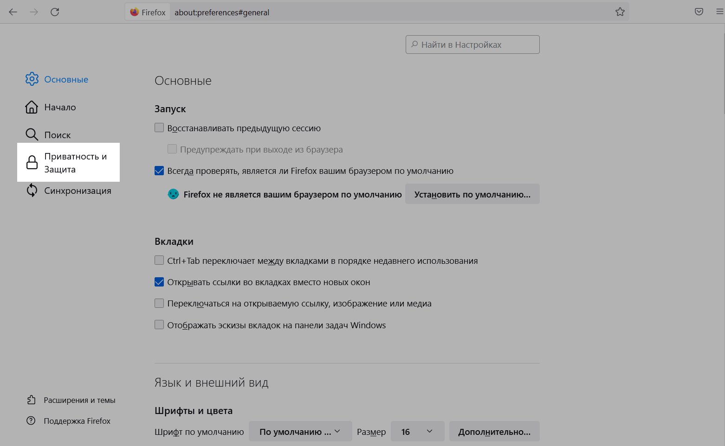Enable Ctrl+Tab recent order switching checkbox
Image resolution: width=725 pixels, height=446 pixels.
click(159, 261)
